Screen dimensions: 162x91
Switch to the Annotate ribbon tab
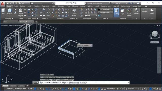coord(61,6)
